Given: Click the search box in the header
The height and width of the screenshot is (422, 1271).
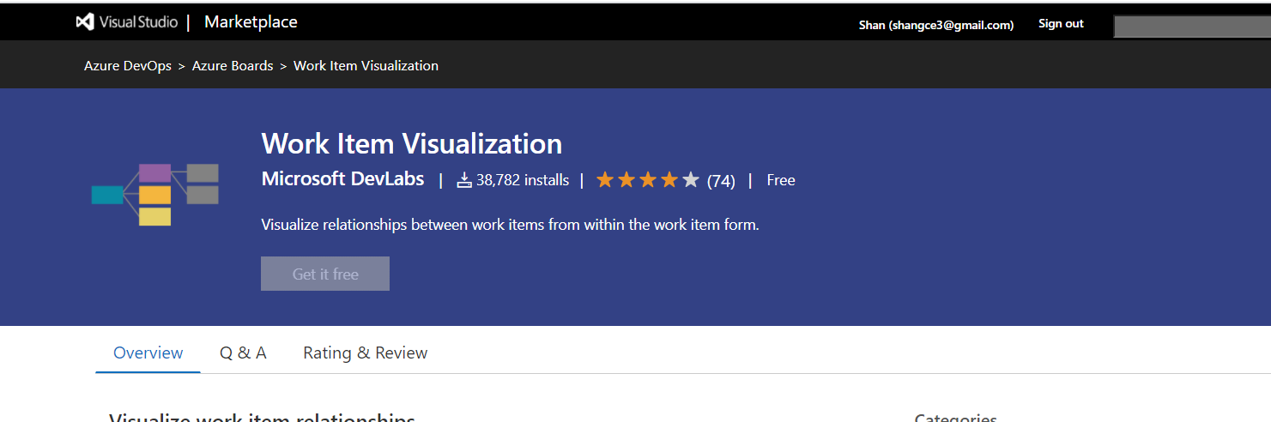Looking at the screenshot, I should tap(1192, 27).
